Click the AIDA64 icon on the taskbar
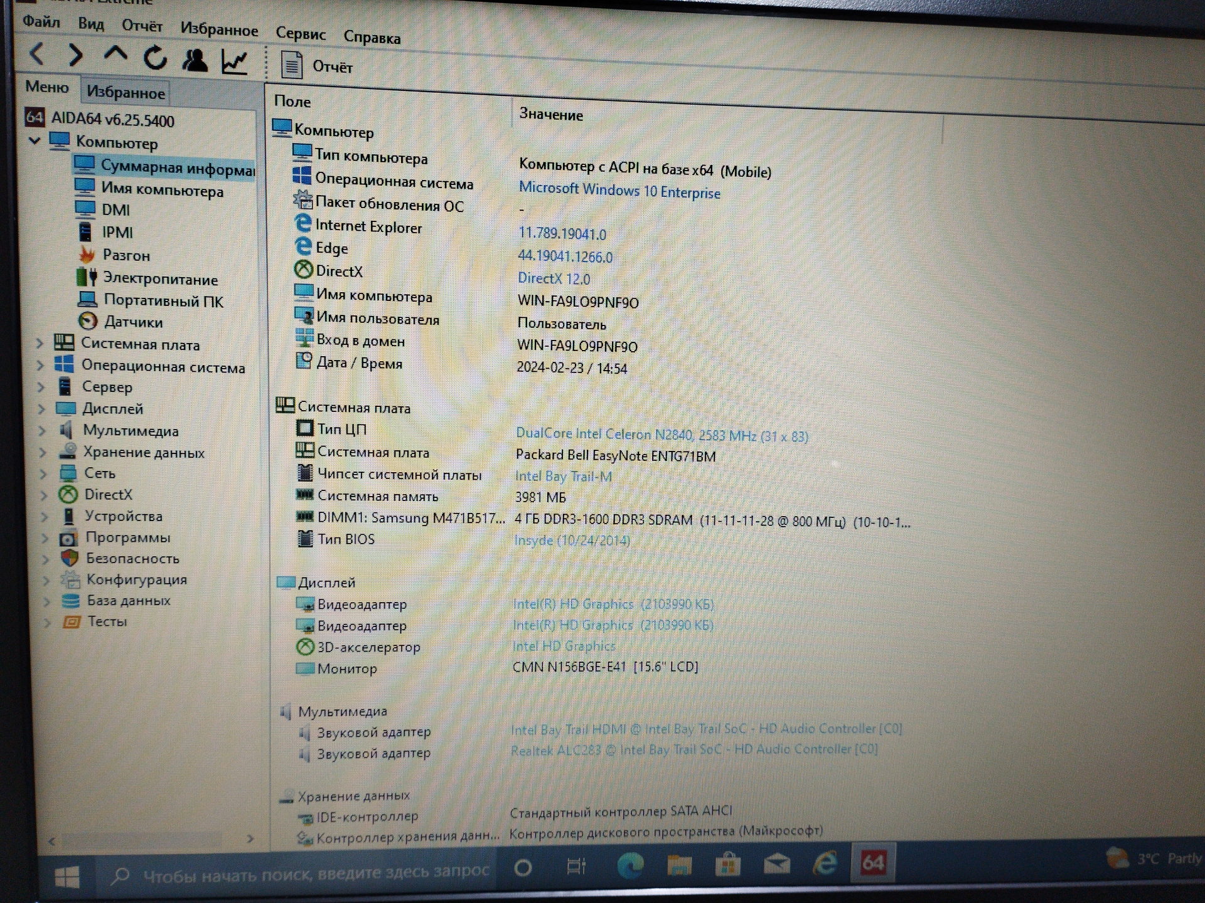1205x903 pixels. point(873,863)
